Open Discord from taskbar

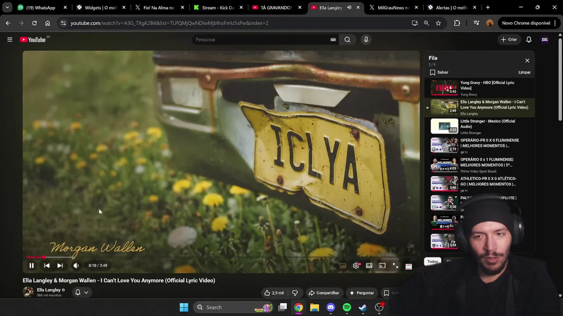point(331,307)
